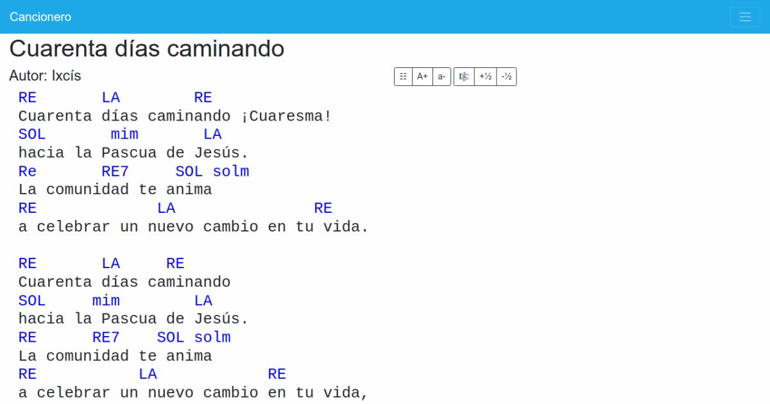The height and width of the screenshot is (404, 770).
Task: Increase font size with A+ button
Action: [422, 77]
